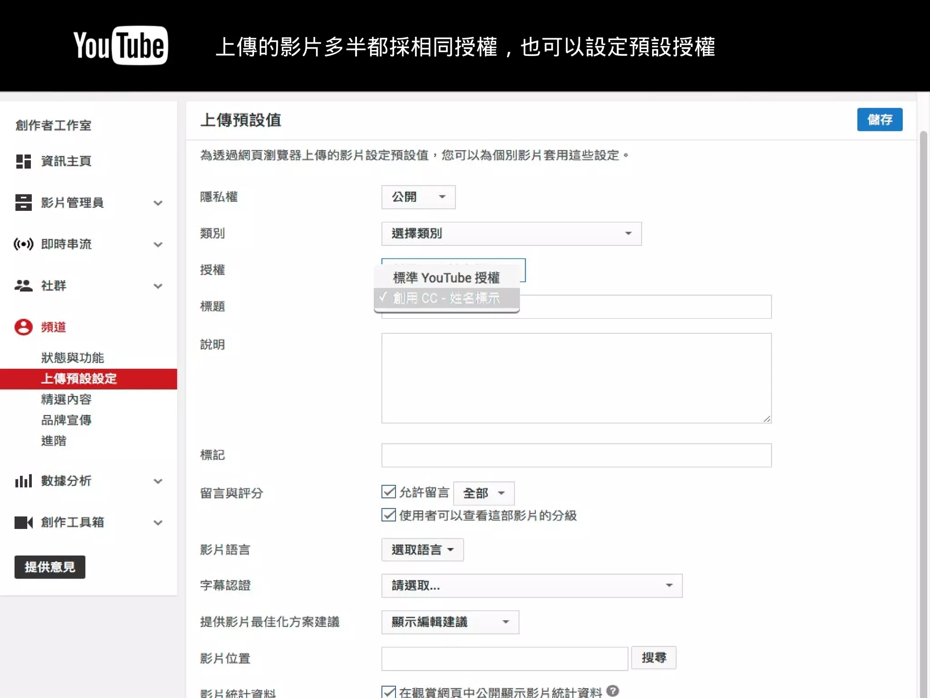Viewport: 930px width, 698px height.
Task: Click the 頻道 channel avatar icon
Action: pyautogui.click(x=23, y=327)
